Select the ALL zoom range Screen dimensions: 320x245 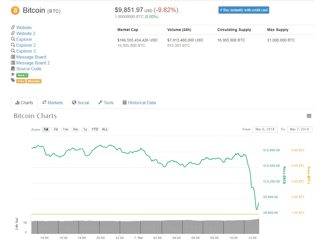[105, 129]
